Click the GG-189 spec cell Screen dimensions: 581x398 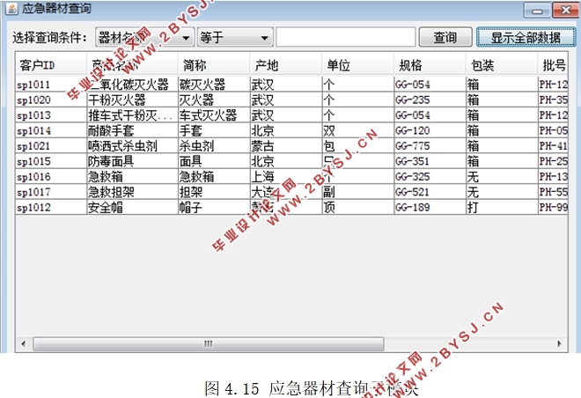point(430,207)
